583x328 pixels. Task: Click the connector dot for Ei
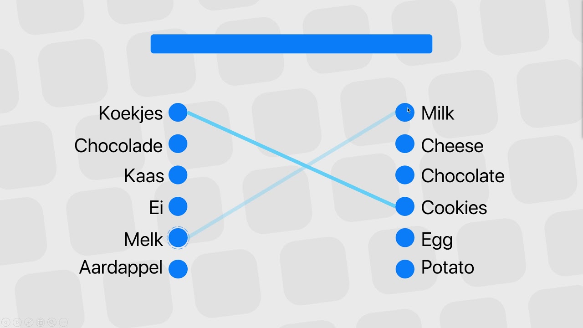pyautogui.click(x=178, y=206)
